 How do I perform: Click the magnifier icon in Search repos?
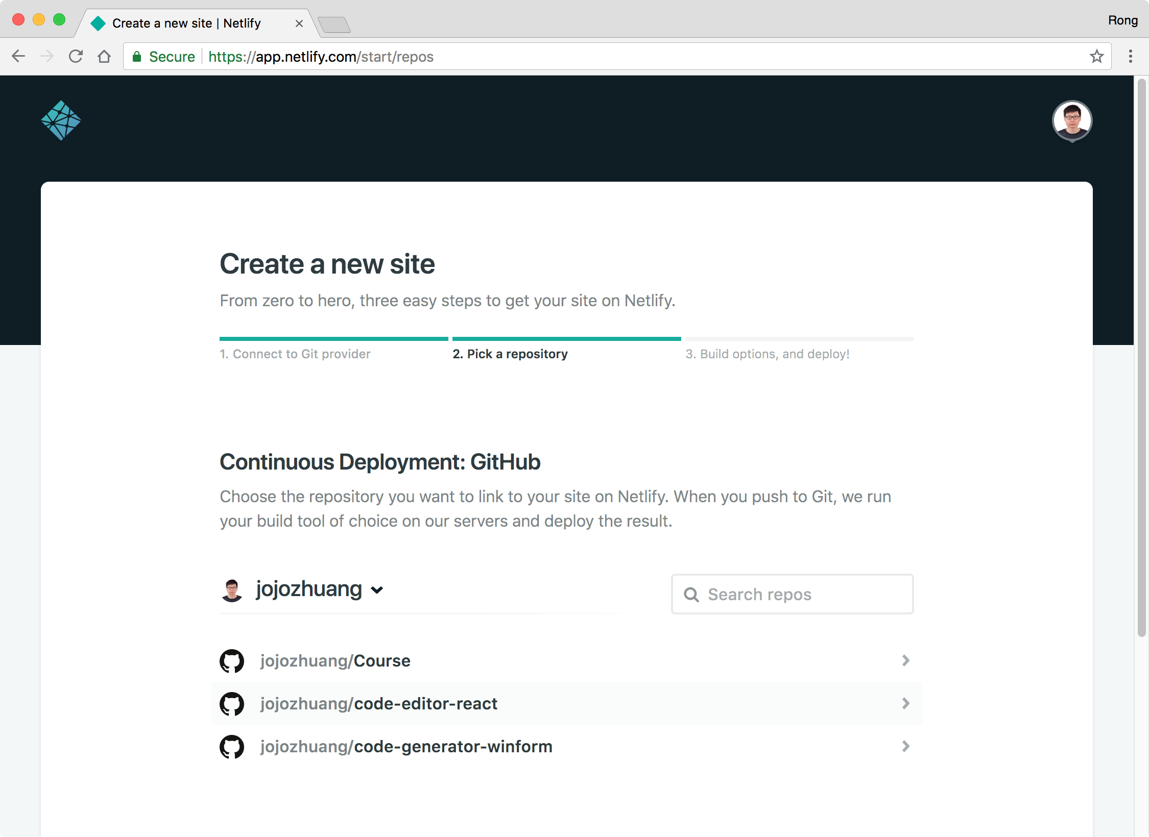tap(691, 595)
